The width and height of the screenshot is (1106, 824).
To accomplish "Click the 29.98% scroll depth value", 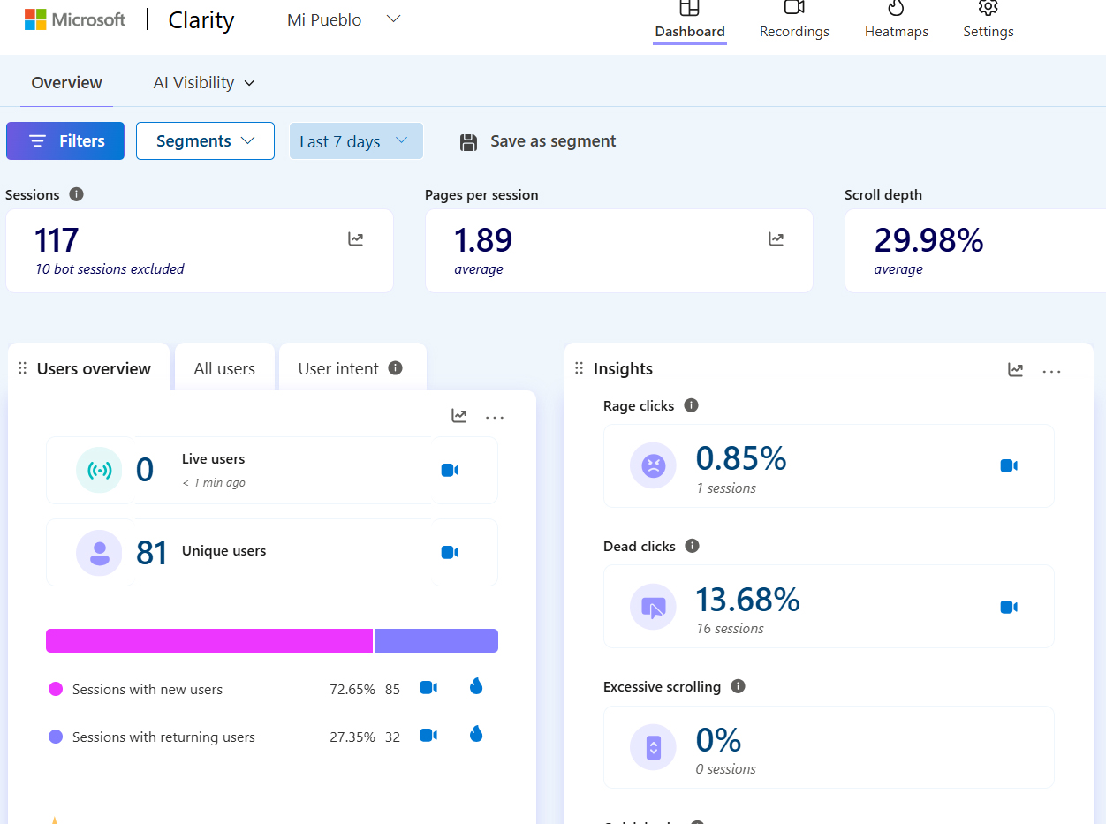I will (929, 239).
